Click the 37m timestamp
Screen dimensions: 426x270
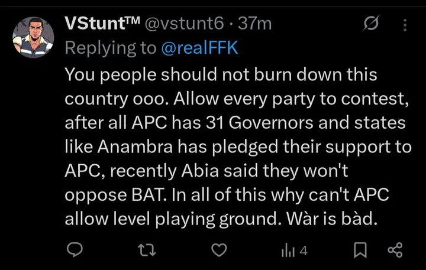[254, 24]
